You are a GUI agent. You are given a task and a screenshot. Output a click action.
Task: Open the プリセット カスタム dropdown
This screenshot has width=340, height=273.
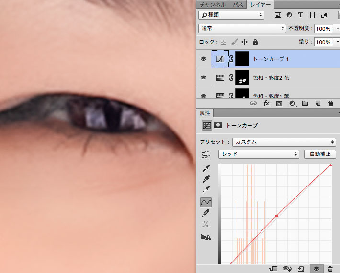pyautogui.click(x=284, y=142)
